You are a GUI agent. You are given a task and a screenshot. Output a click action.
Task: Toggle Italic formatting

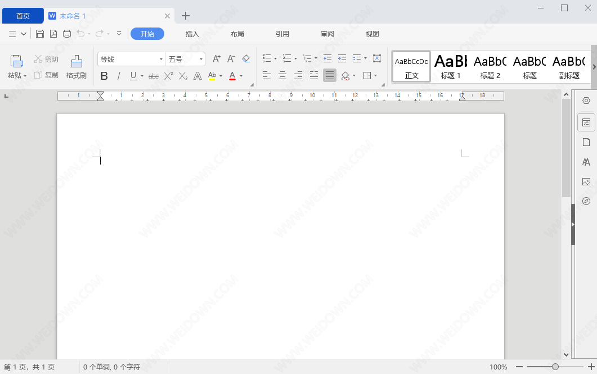(119, 76)
